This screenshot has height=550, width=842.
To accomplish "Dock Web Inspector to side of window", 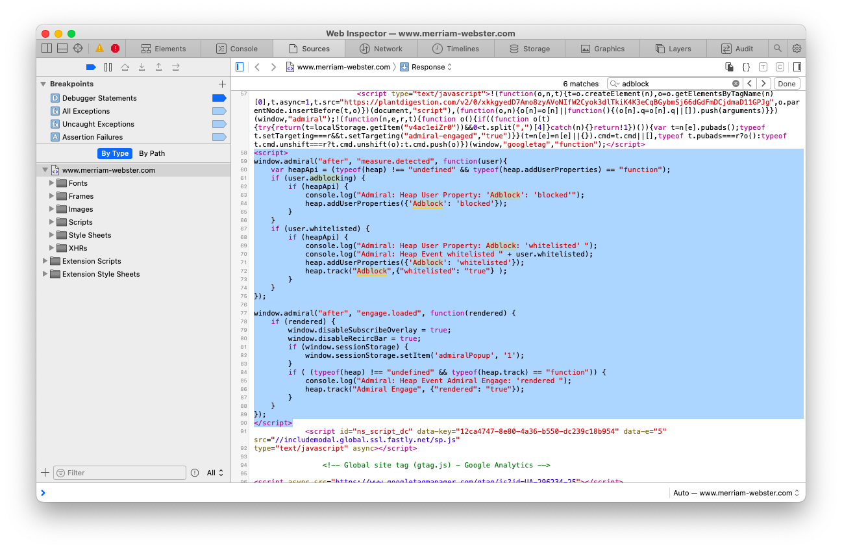I will (x=47, y=48).
